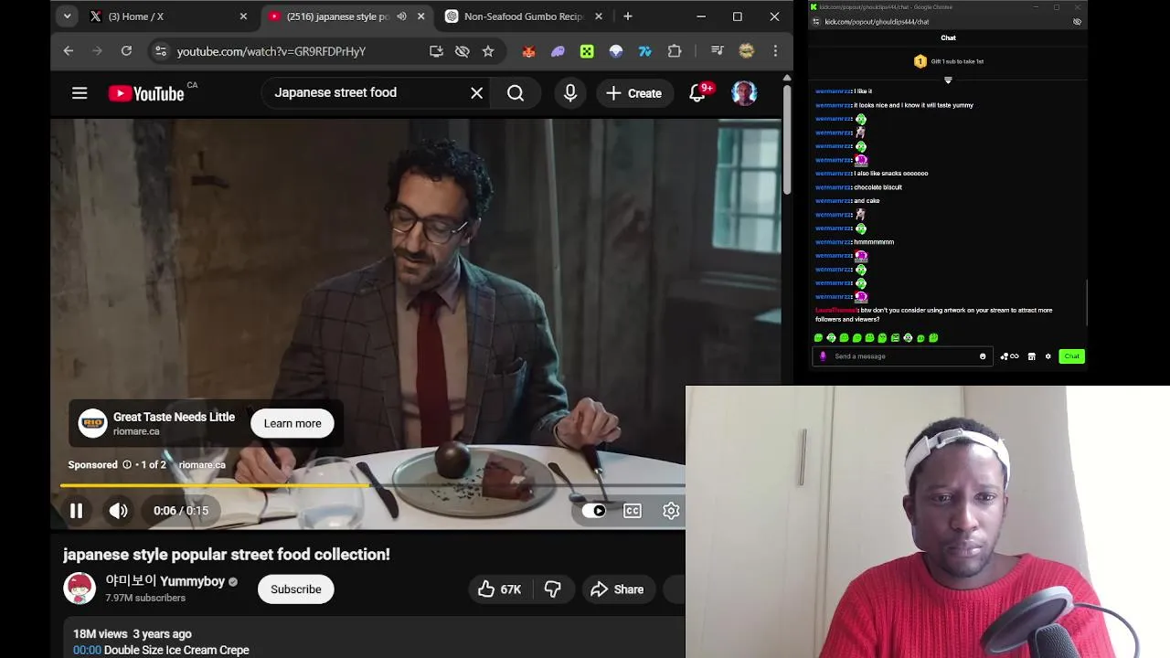The height and width of the screenshot is (658, 1170).
Task: Open the Kick chat shop icon
Action: (x=1031, y=356)
